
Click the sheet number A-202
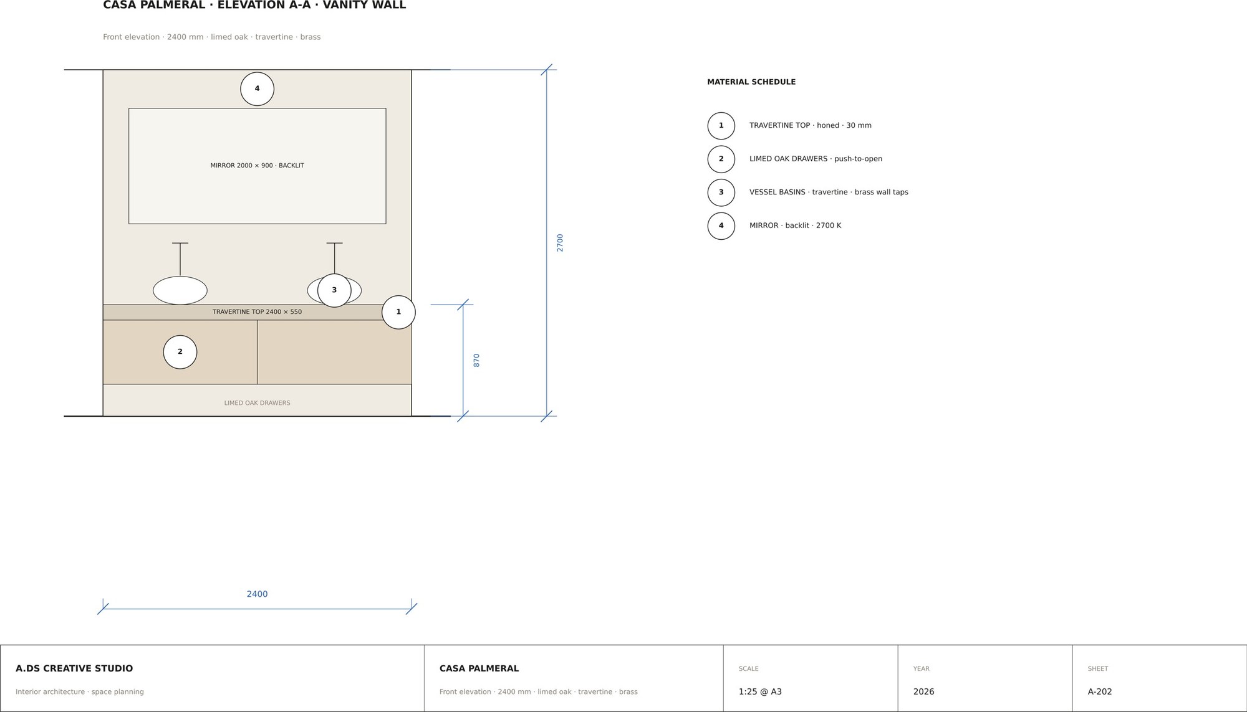click(1100, 691)
